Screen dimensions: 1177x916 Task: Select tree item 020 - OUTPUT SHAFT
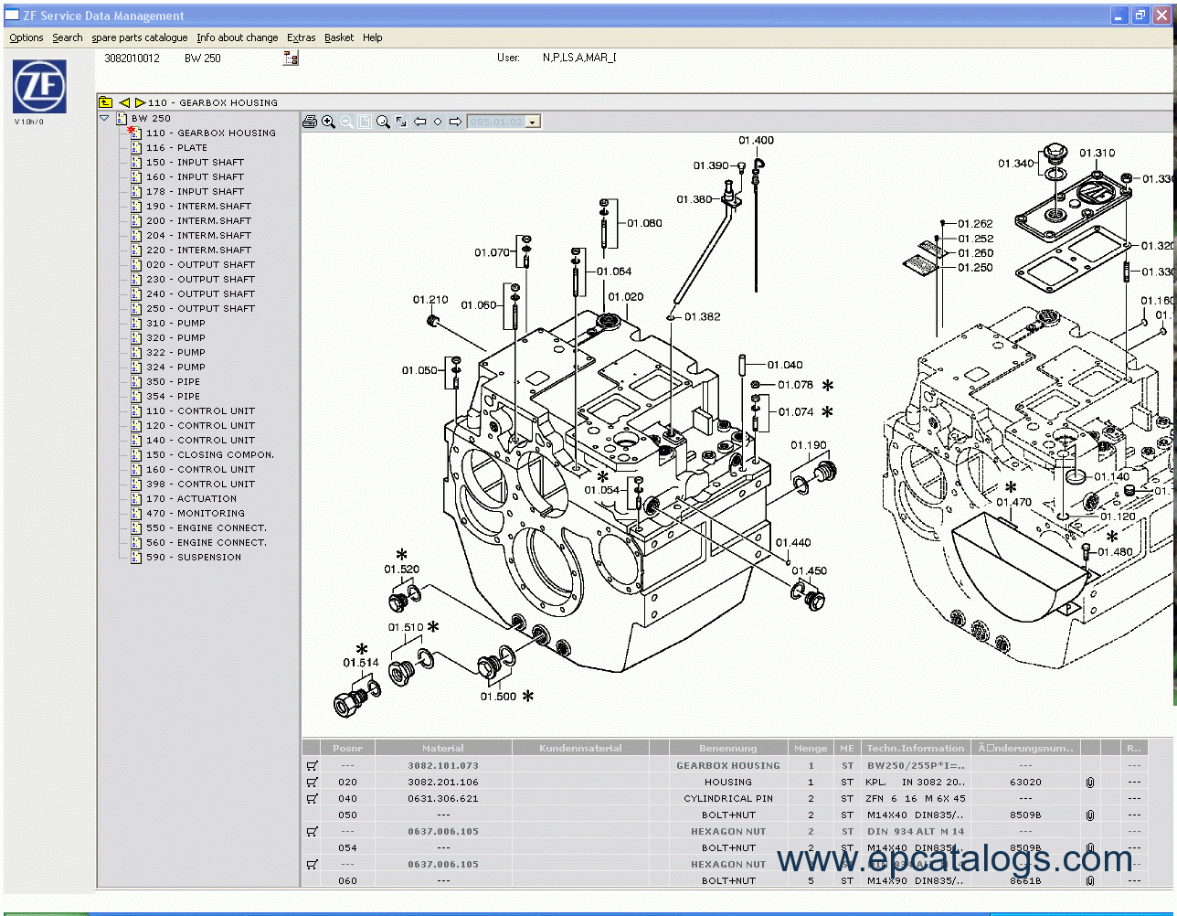point(200,264)
